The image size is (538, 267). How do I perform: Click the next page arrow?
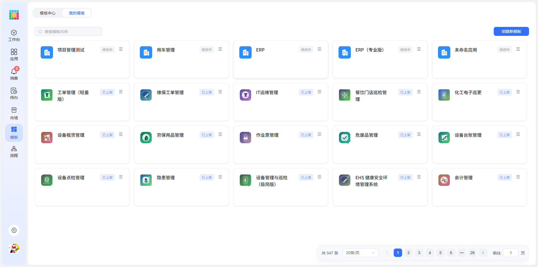(483, 253)
